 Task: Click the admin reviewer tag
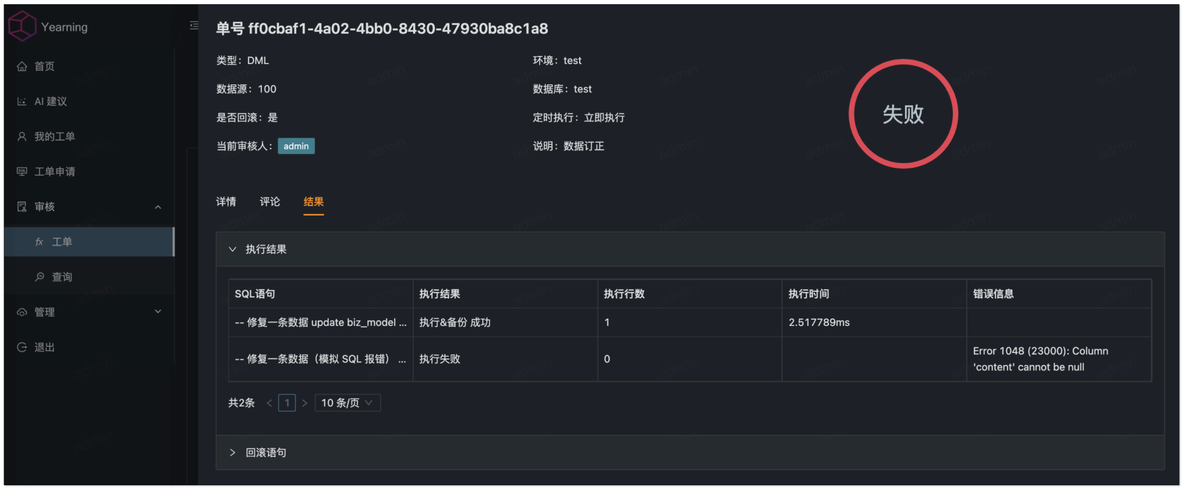tap(296, 146)
